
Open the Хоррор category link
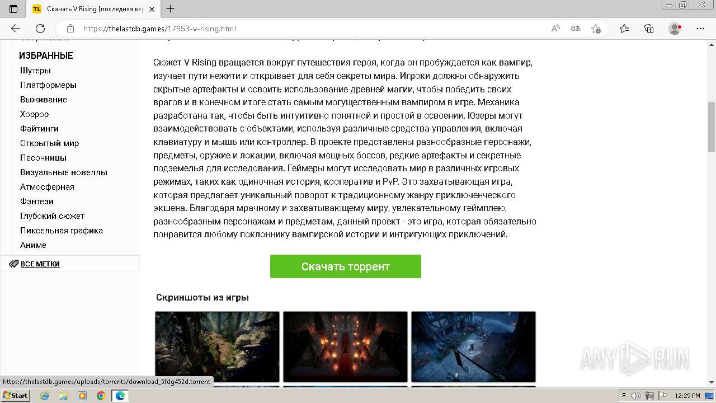(34, 114)
